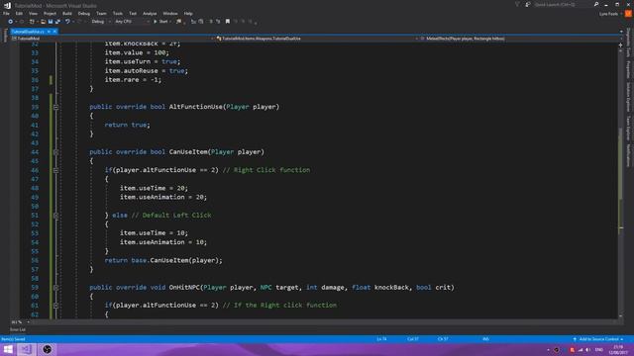Collapse the altFunctionUse if-block at line 46
The width and height of the screenshot is (634, 356).
click(55, 170)
